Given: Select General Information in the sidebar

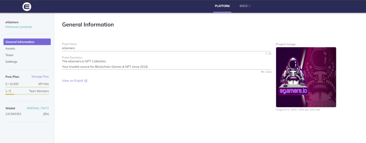Looking at the screenshot, I should (27, 42).
